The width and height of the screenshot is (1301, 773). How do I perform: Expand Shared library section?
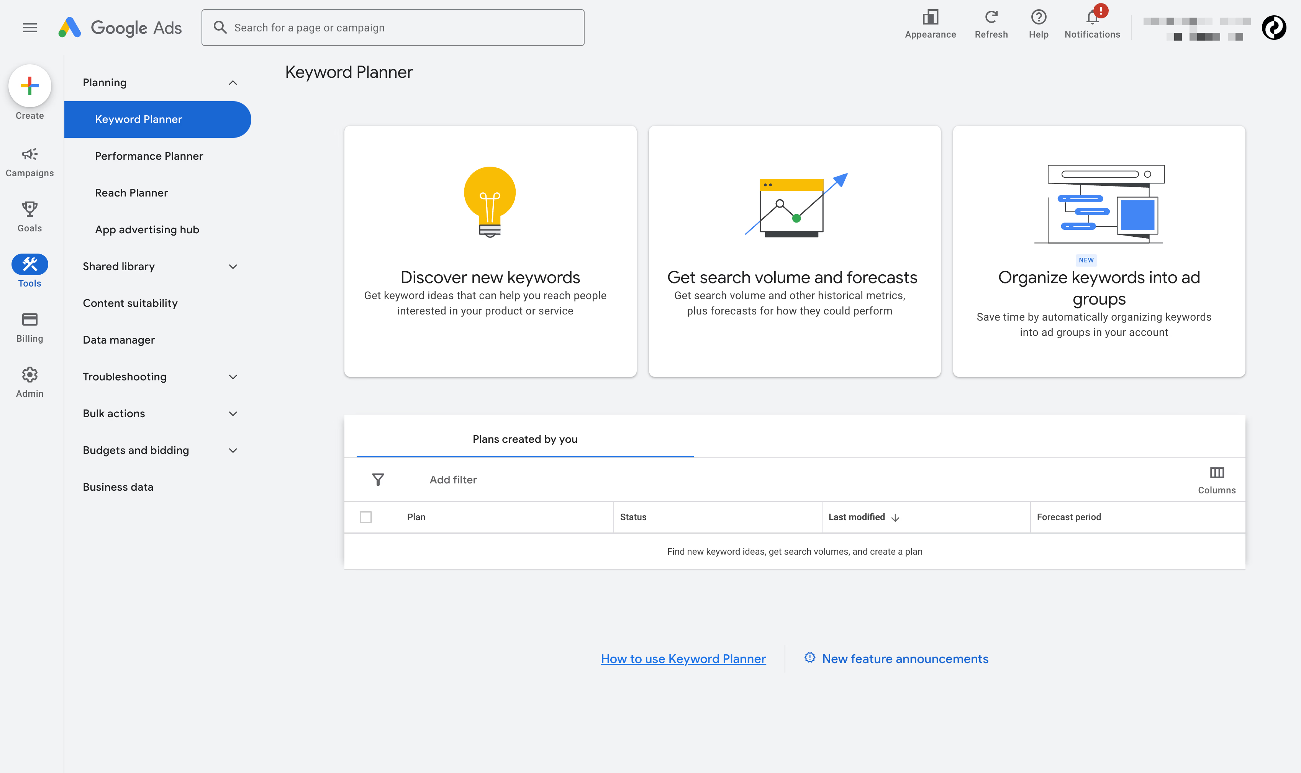[233, 267]
